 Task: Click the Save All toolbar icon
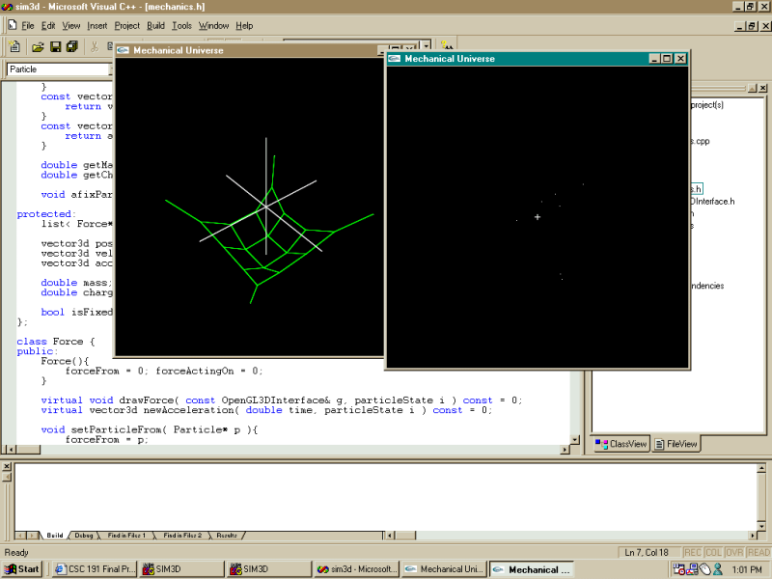[x=72, y=46]
